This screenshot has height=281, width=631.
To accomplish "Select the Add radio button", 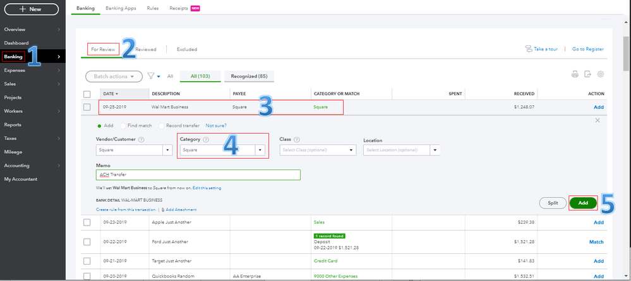I will tap(99, 125).
